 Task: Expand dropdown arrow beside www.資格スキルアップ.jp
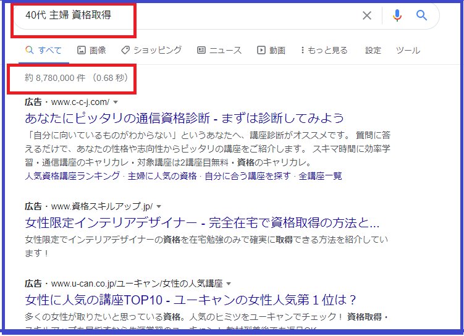(x=159, y=206)
